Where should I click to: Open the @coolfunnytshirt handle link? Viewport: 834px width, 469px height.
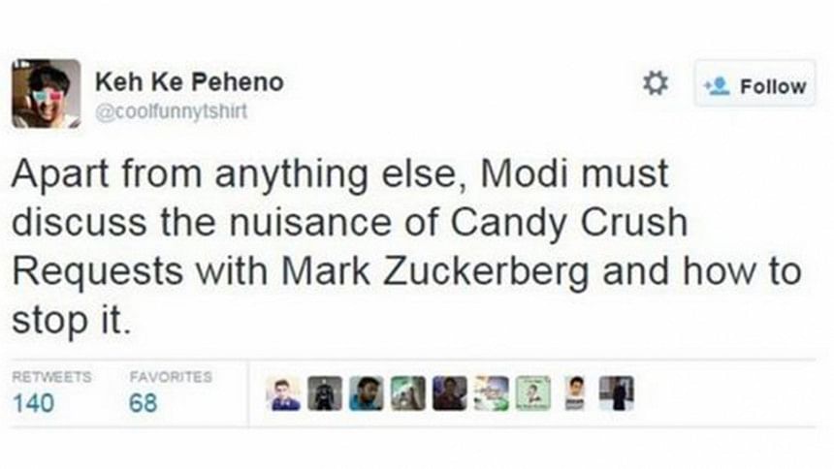[x=171, y=111]
